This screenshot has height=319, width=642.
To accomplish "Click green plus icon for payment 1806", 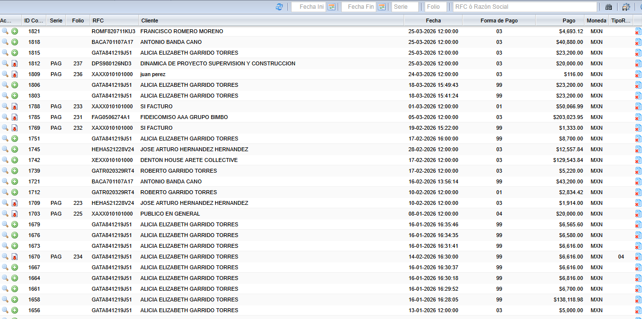I will (15, 85).
